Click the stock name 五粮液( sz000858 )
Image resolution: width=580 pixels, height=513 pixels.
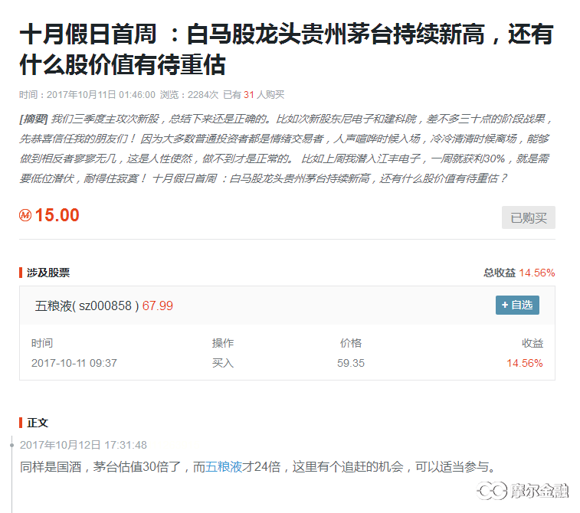coord(87,306)
